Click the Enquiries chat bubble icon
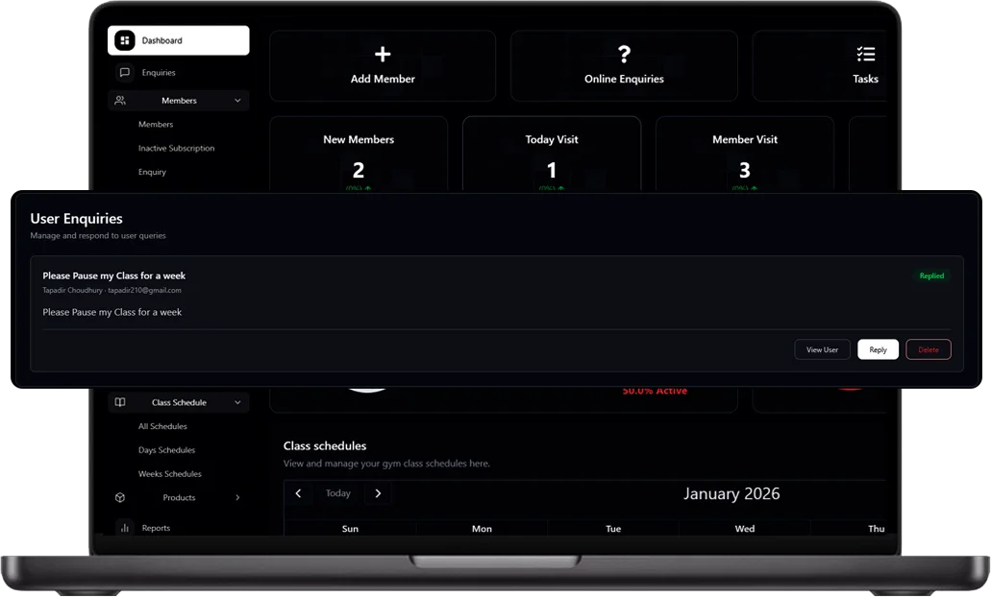This screenshot has height=597, width=991. pos(124,73)
